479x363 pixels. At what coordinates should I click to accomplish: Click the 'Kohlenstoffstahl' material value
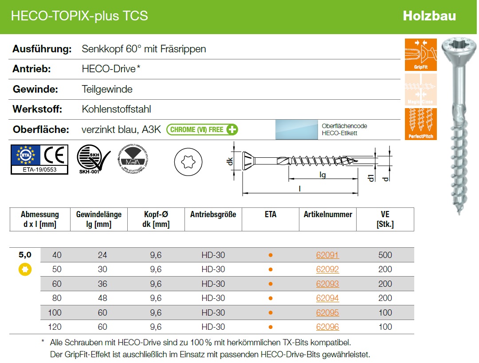tap(116, 109)
